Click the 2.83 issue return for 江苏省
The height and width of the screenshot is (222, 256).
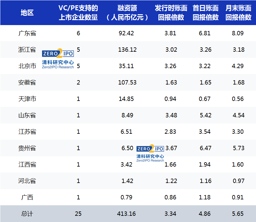[x=170, y=132]
